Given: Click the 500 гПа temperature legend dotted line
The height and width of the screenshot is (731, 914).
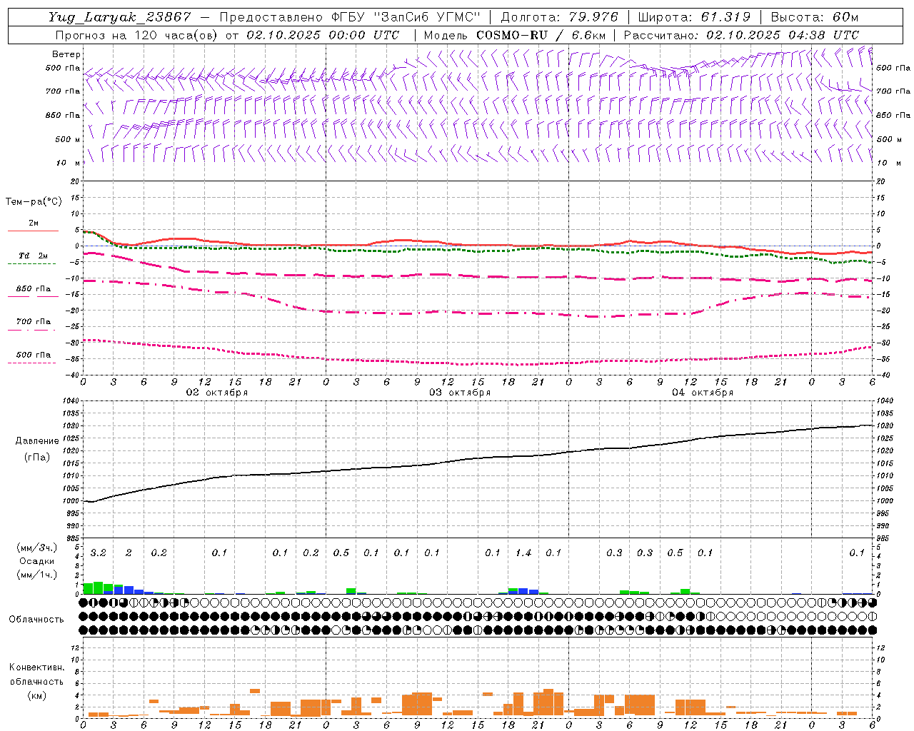Looking at the screenshot, I should pos(32,363).
